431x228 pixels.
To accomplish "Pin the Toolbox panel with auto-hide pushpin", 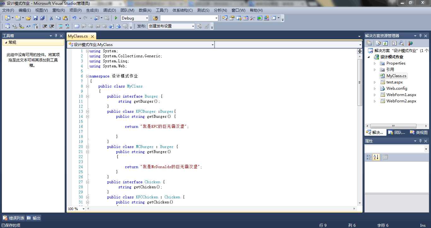I will (x=56, y=36).
